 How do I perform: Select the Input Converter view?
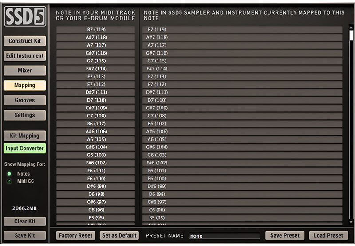tap(25, 148)
